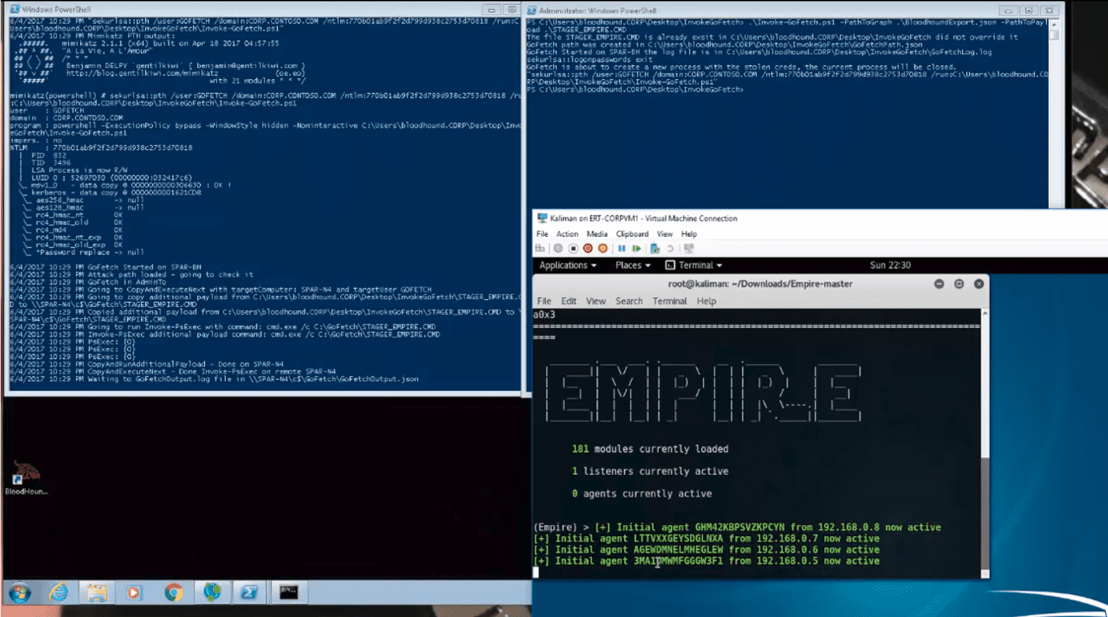Click the '0 agents currently active' line
This screenshot has width=1108, height=617.
click(x=641, y=494)
